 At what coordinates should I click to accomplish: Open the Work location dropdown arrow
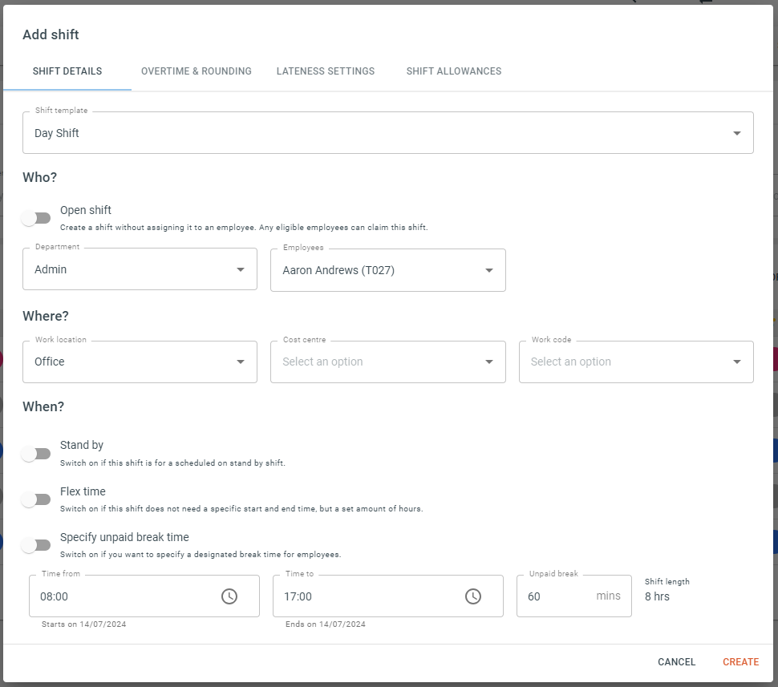click(240, 362)
